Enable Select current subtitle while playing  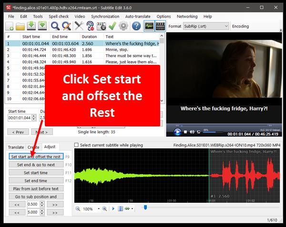(x=77, y=145)
